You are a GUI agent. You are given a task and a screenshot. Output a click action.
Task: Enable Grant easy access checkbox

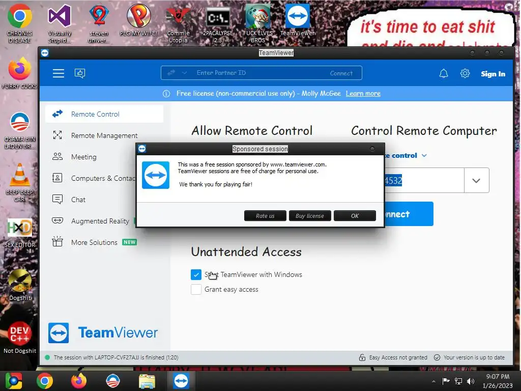(196, 289)
